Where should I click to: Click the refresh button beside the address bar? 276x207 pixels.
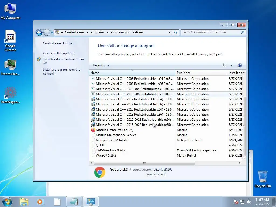[176, 32]
